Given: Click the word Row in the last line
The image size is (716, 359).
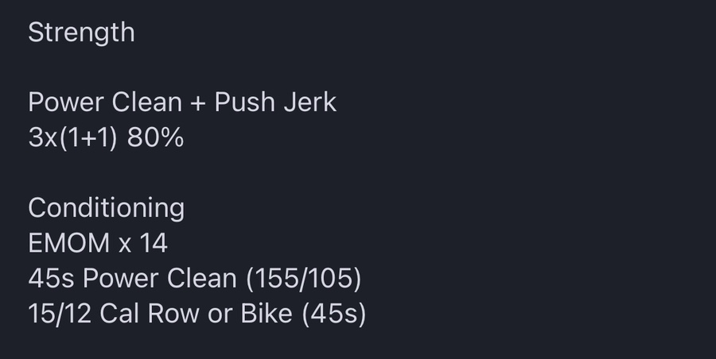Looking at the screenshot, I should 173,314.
